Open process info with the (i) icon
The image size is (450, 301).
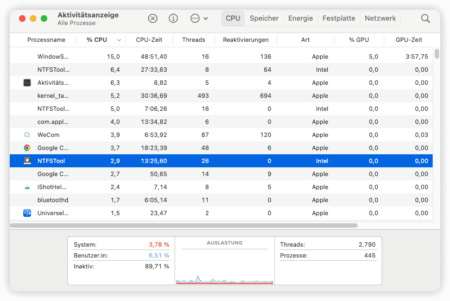pos(173,18)
